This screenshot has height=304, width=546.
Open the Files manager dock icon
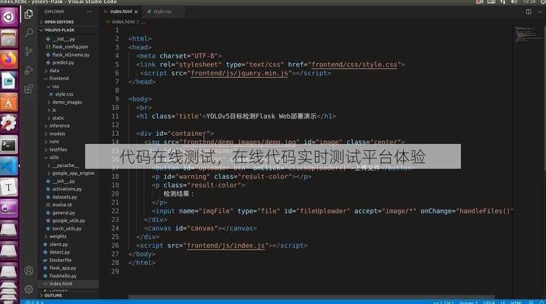[9, 38]
